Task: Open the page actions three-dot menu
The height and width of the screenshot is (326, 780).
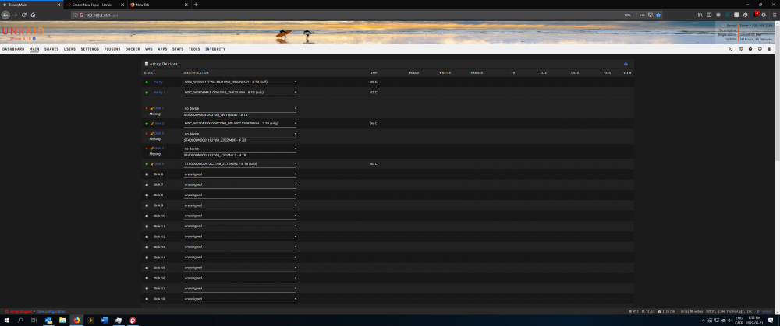Action: coord(642,15)
